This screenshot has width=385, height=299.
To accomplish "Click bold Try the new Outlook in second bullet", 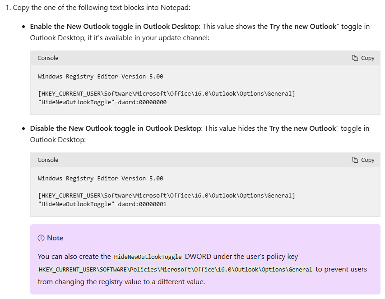I will coord(302,128).
